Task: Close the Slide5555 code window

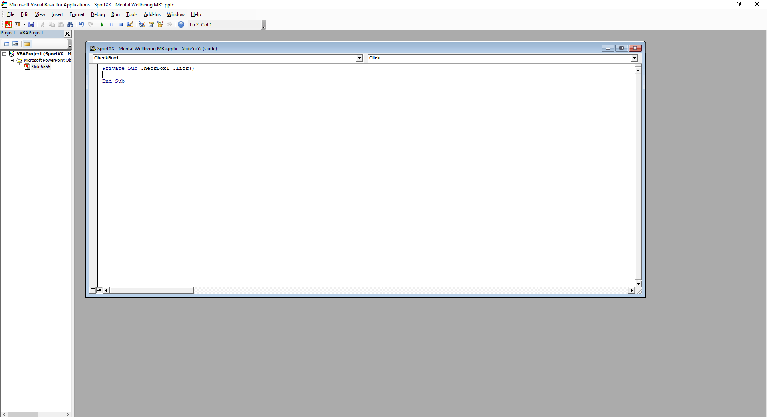Action: pyautogui.click(x=635, y=48)
